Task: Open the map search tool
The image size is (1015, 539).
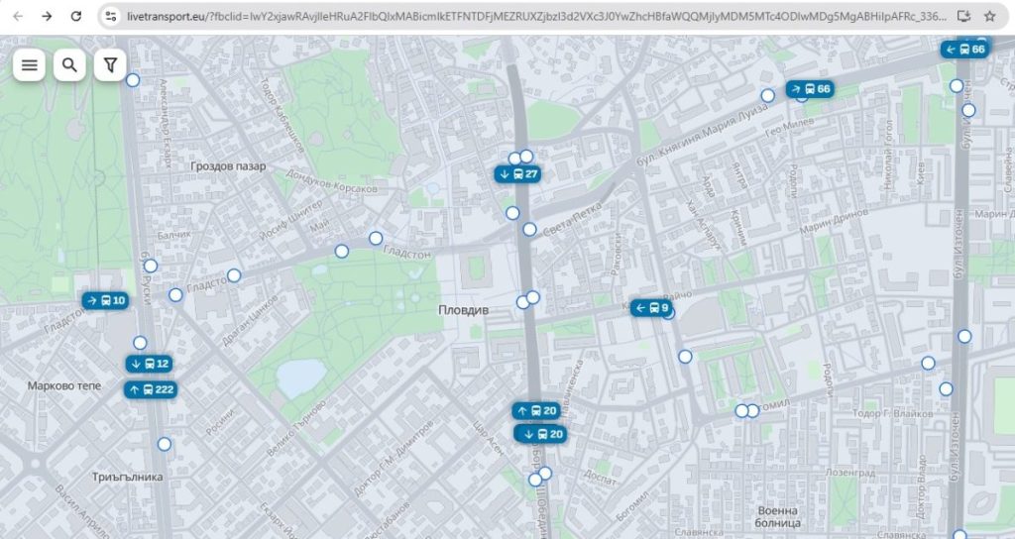Action: 69,65
